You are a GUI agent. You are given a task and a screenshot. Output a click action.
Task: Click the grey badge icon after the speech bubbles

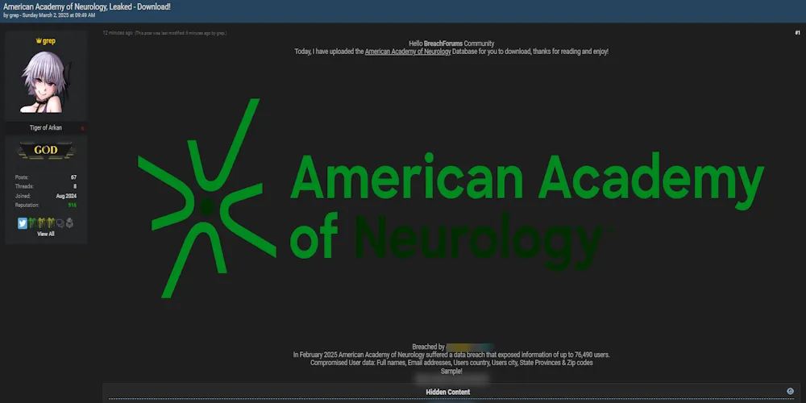69,223
